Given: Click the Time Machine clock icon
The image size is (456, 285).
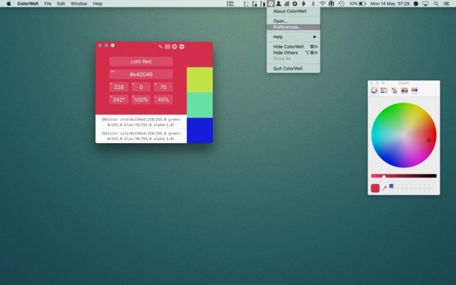Looking at the screenshot, I should [x=341, y=3].
